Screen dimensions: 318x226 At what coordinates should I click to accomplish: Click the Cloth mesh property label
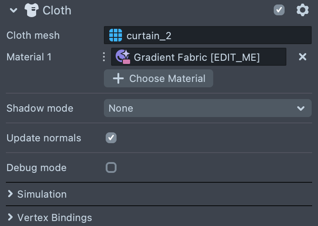coord(33,35)
